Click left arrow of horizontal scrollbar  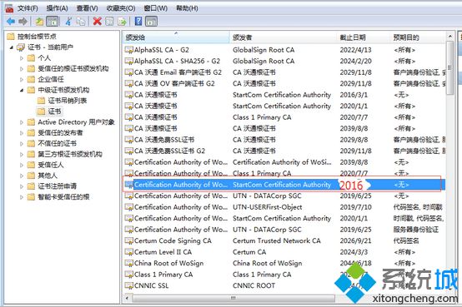pos(127,298)
